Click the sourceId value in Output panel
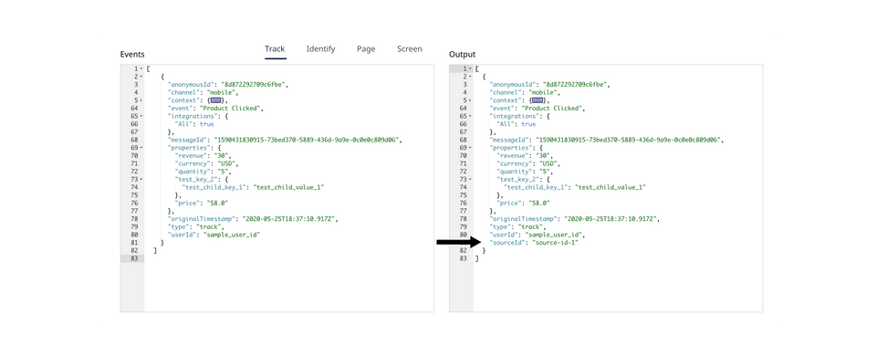 (556, 243)
